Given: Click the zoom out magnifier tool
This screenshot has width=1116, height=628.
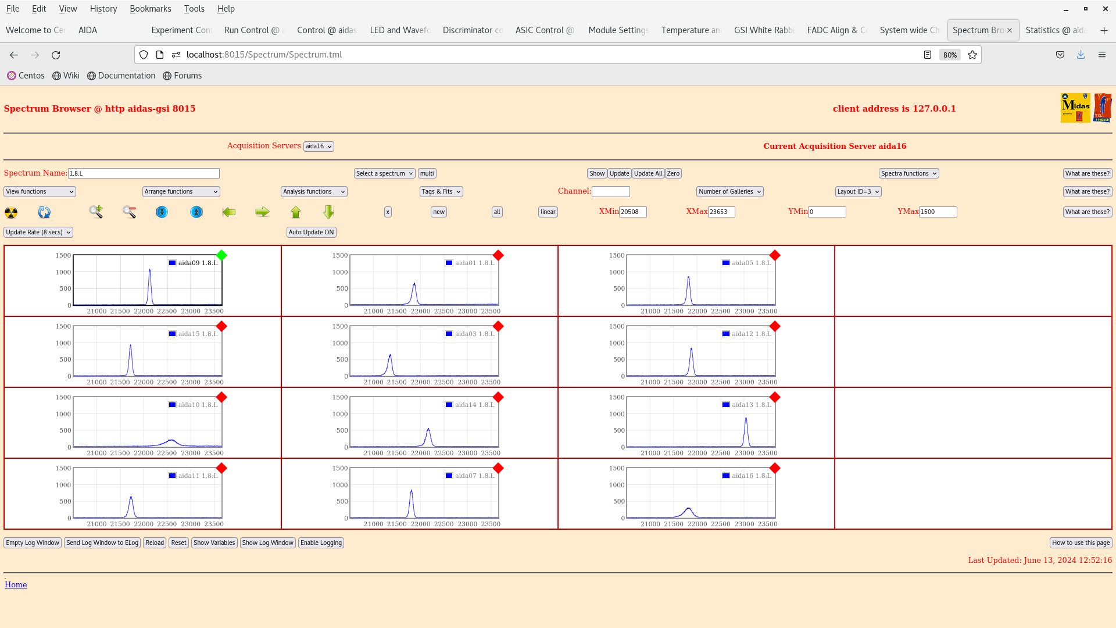Looking at the screenshot, I should pos(130,212).
